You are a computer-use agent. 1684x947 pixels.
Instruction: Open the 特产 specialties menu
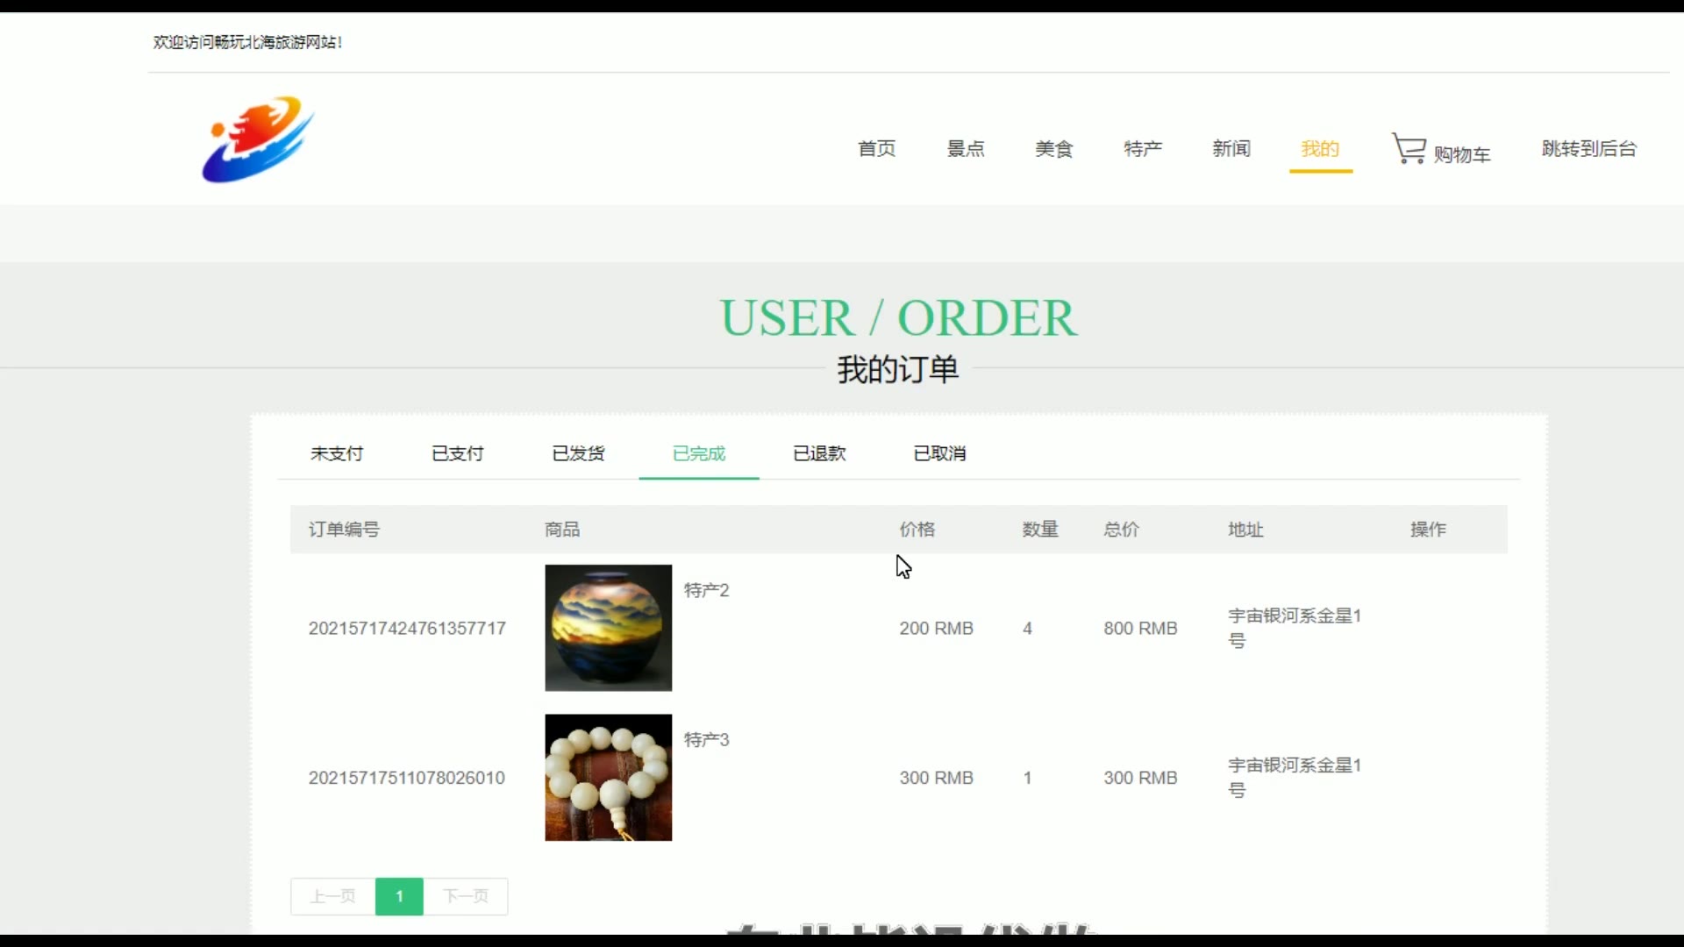click(1143, 149)
